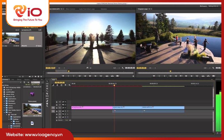The image size is (224, 140).
Task: Select the Slip tool
Action: point(47,96)
